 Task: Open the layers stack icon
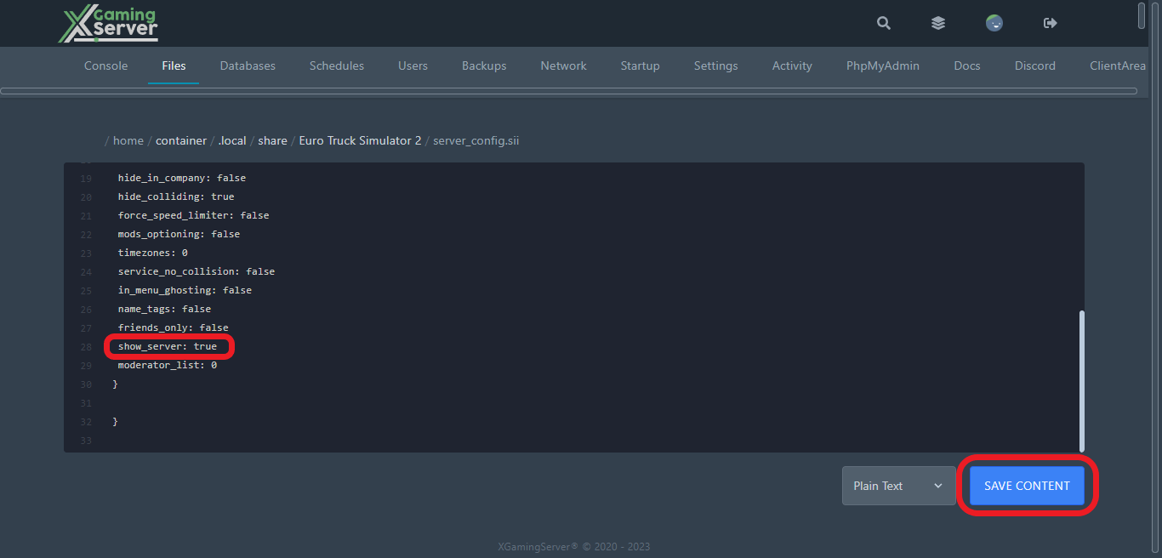click(938, 23)
